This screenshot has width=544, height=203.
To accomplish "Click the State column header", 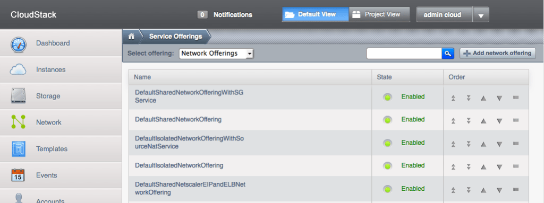I will 407,77.
